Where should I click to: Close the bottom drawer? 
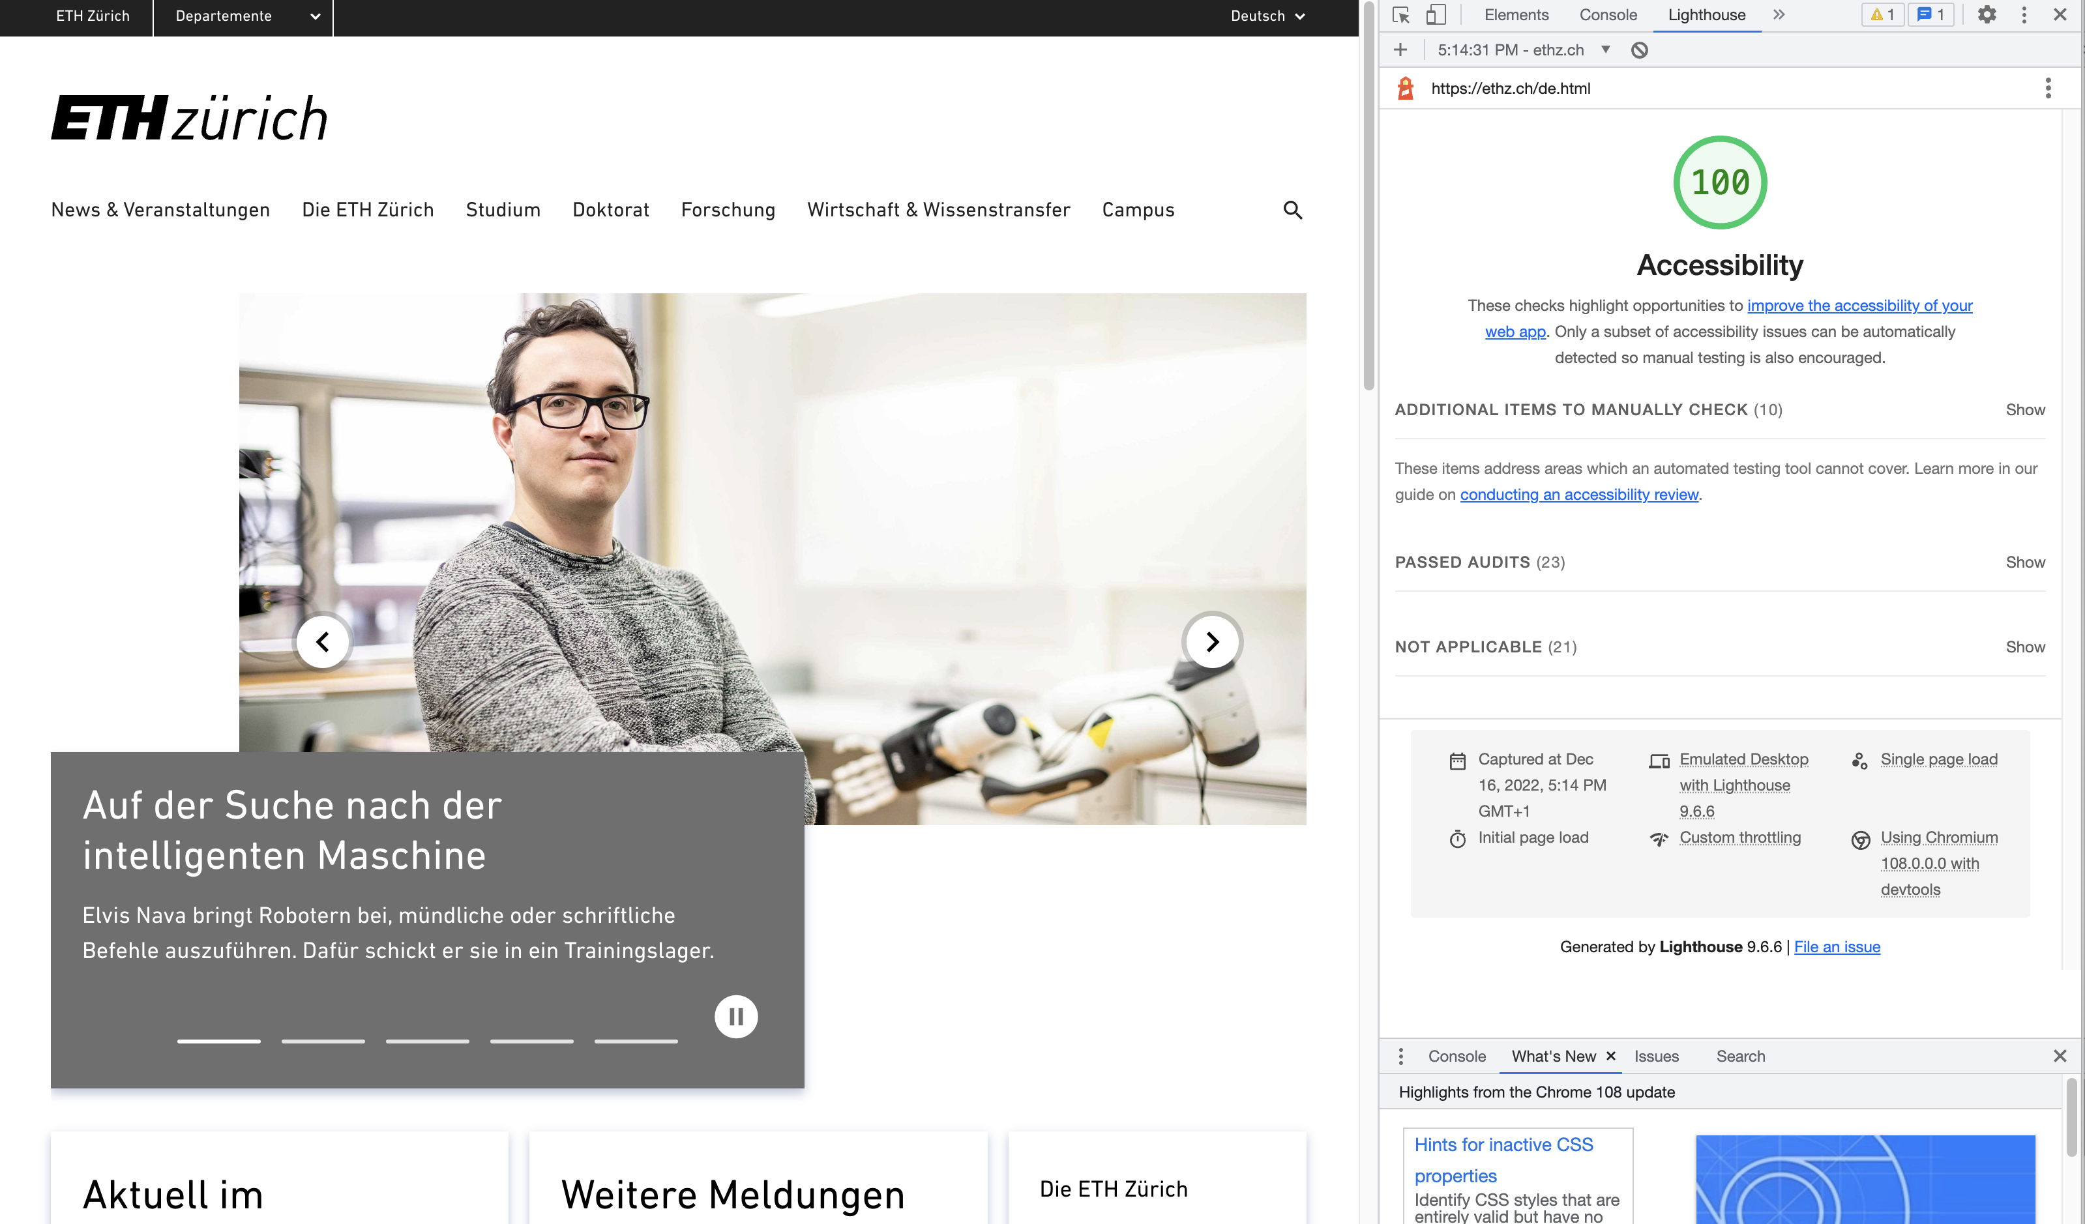point(2060,1056)
